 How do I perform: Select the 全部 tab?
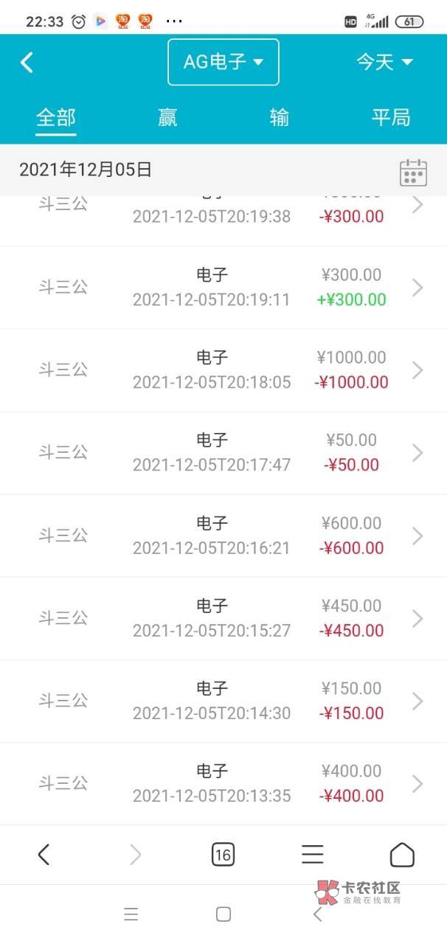(56, 118)
